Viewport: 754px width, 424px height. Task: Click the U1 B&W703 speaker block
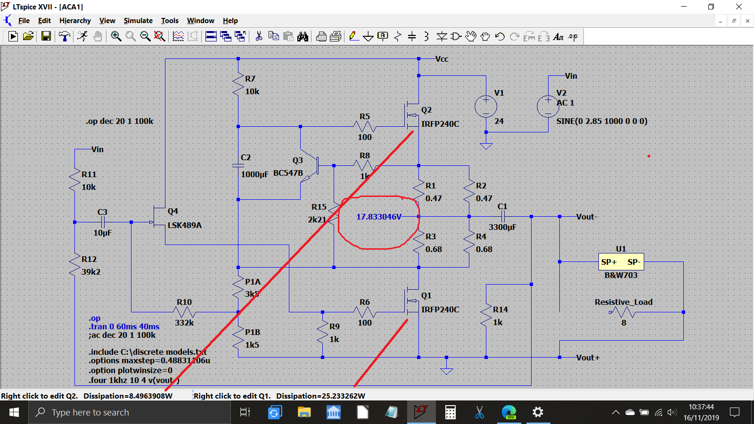coord(621,261)
